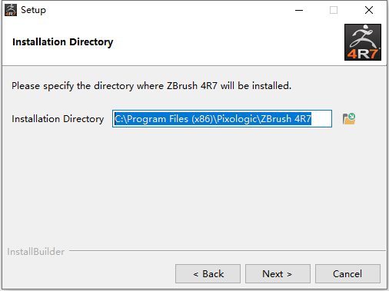The image size is (389, 291).
Task: Click the empty grey area below directory field
Action: point(194,187)
